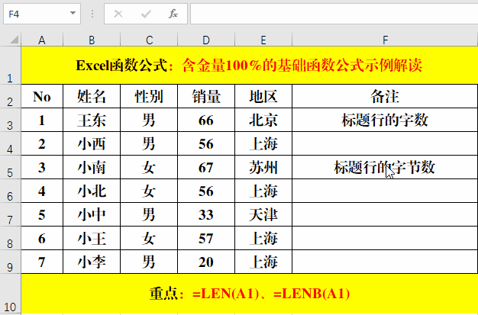Click the yellow '重点：=LEN(A1)' footer cell

point(250,294)
